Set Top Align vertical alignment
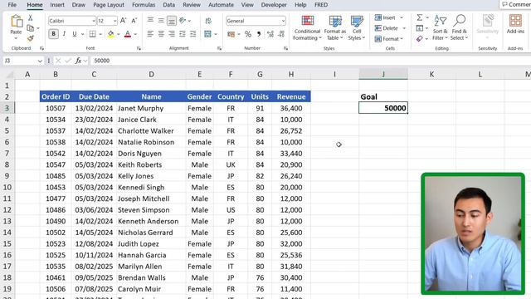This screenshot has width=531, height=299. (x=150, y=21)
